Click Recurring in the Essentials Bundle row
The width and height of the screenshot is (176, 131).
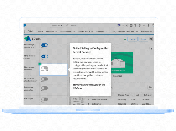coord(122,99)
